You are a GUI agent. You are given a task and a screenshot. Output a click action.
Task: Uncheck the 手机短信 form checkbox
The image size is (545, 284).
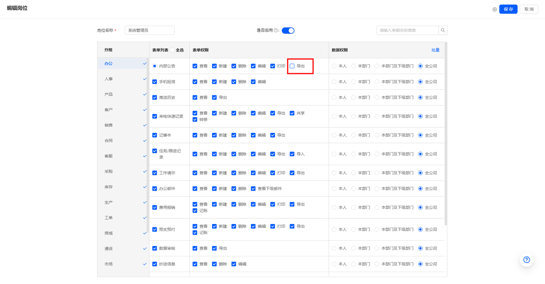[x=155, y=82]
